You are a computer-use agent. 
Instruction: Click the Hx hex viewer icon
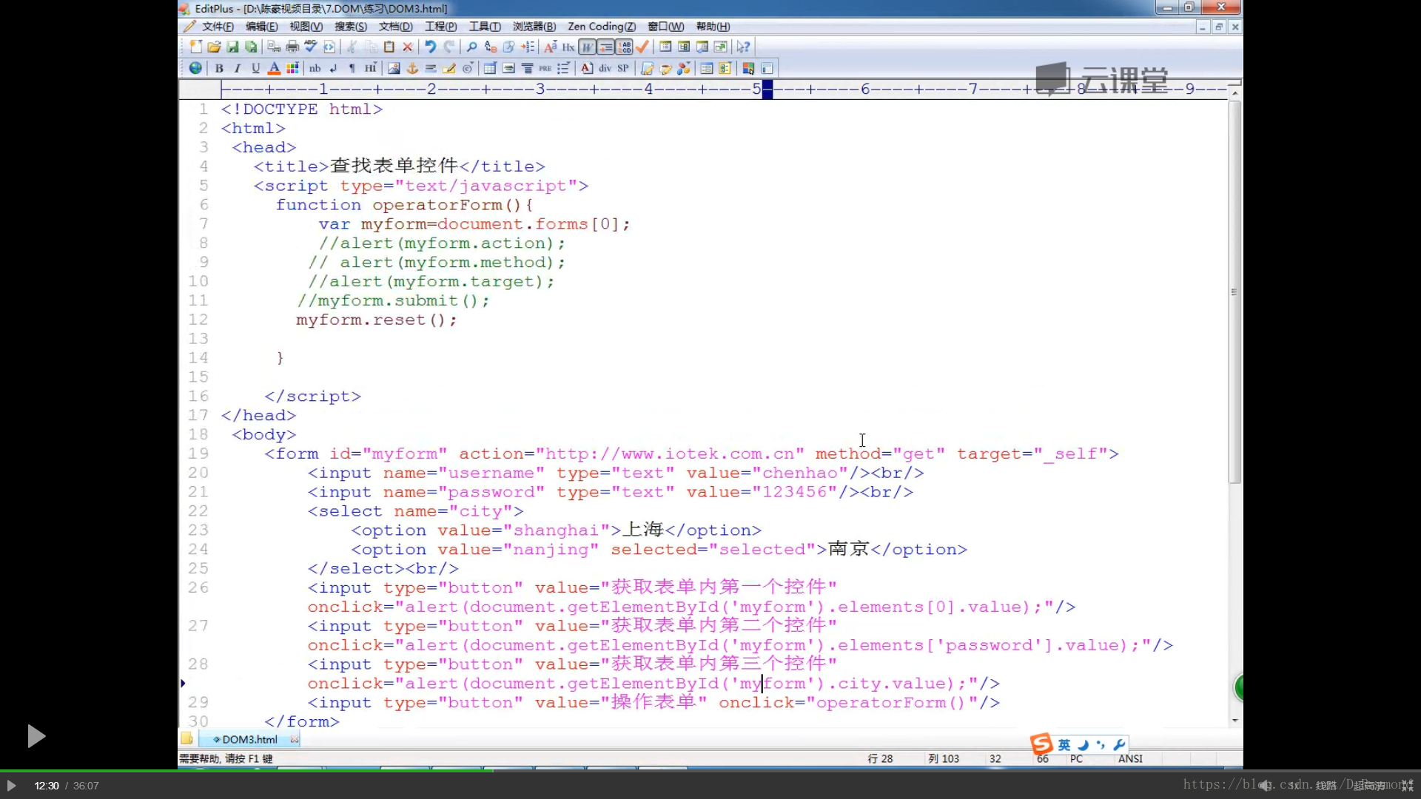(568, 47)
